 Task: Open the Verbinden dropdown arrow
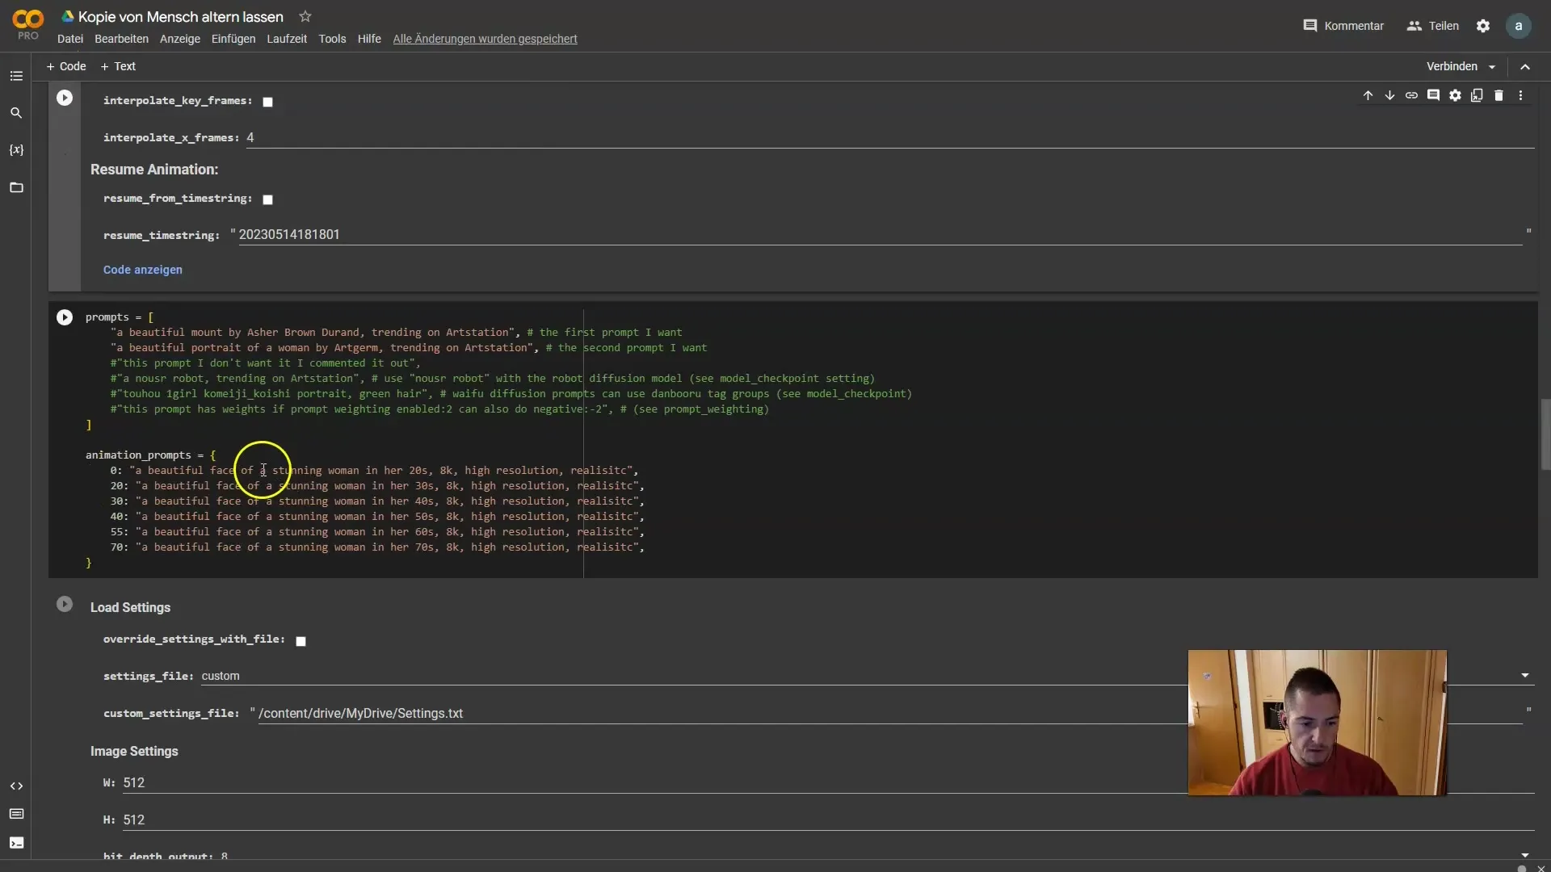(x=1492, y=67)
